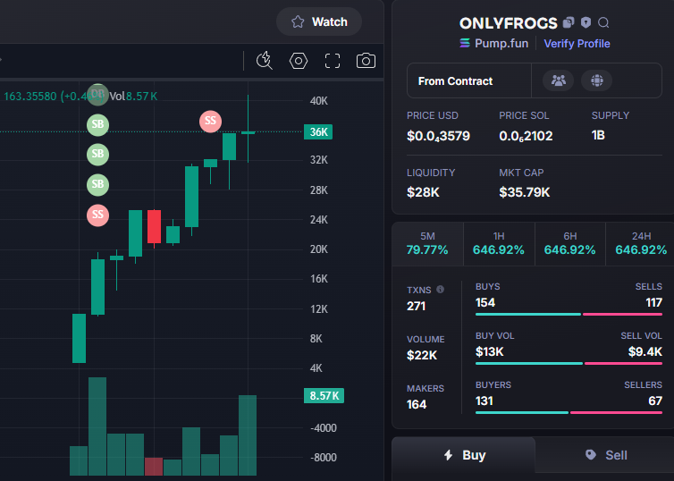Click the 8.57K volume axis label
The height and width of the screenshot is (481, 674).
[x=324, y=396]
